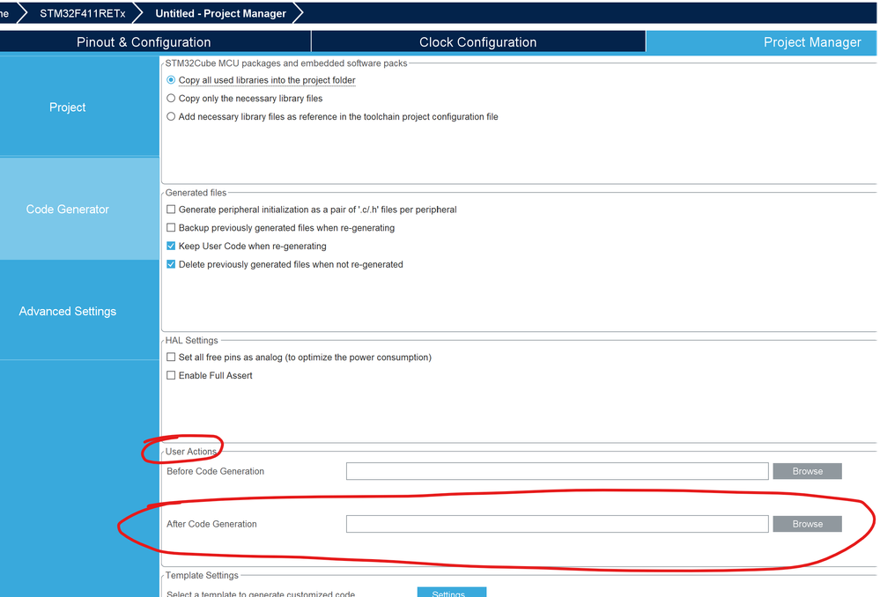Click the 'Before Code Generation' label
Image resolution: width=880 pixels, height=597 pixels.
pyautogui.click(x=216, y=471)
